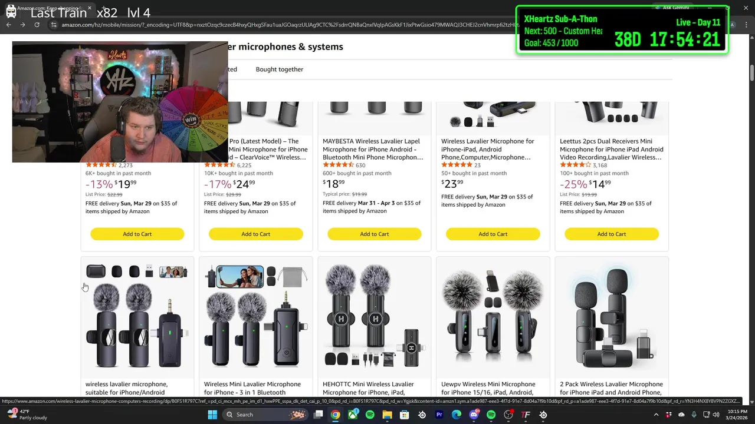Viewport: 755px width, 424px height.
Task: Open Wireless Mini Lavalier Microphone 3 in 1 title
Action: [252, 388]
